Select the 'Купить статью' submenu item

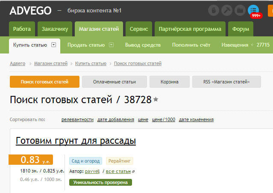pos(30,45)
